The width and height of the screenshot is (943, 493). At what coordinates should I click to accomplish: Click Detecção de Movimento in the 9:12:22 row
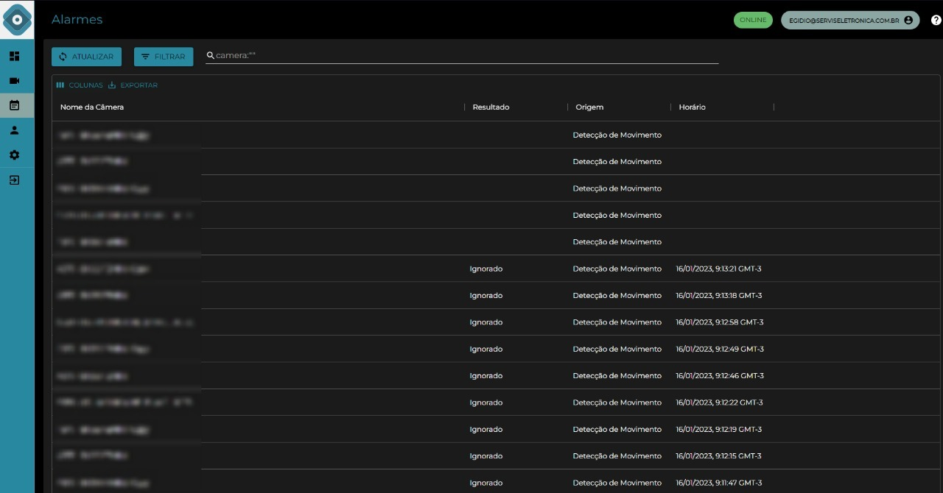[x=617, y=402]
